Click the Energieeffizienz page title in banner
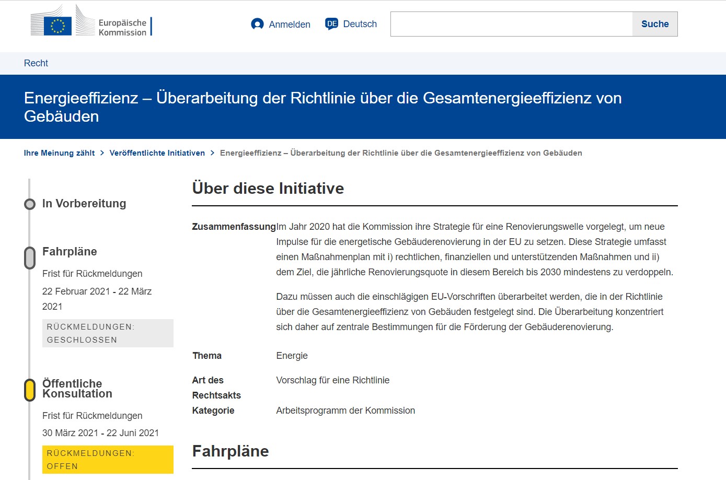 point(322,107)
